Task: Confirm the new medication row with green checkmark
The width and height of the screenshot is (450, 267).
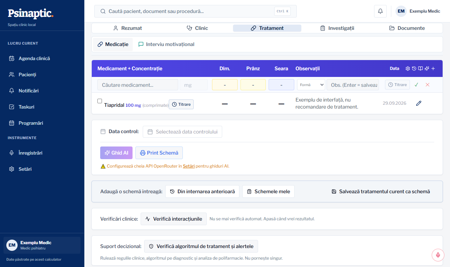Action: (417, 85)
